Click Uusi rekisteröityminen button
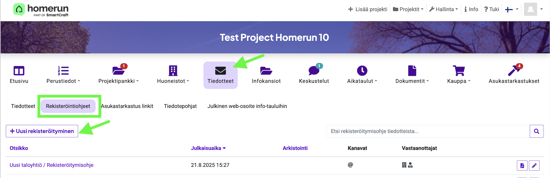This screenshot has height=178, width=550. pos(42,131)
